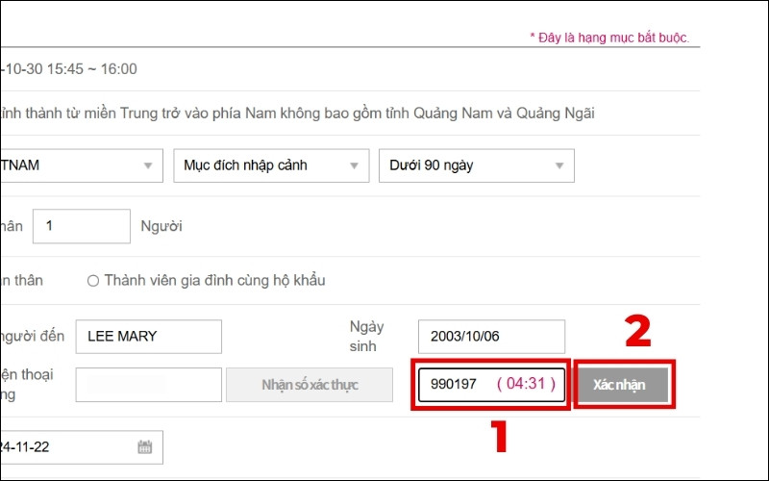Click the 'Xác nhận' button
769x481 pixels.
623,384
